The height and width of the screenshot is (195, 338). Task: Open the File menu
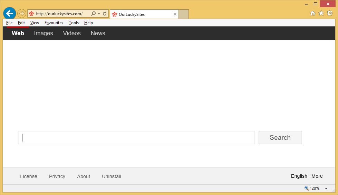point(9,23)
